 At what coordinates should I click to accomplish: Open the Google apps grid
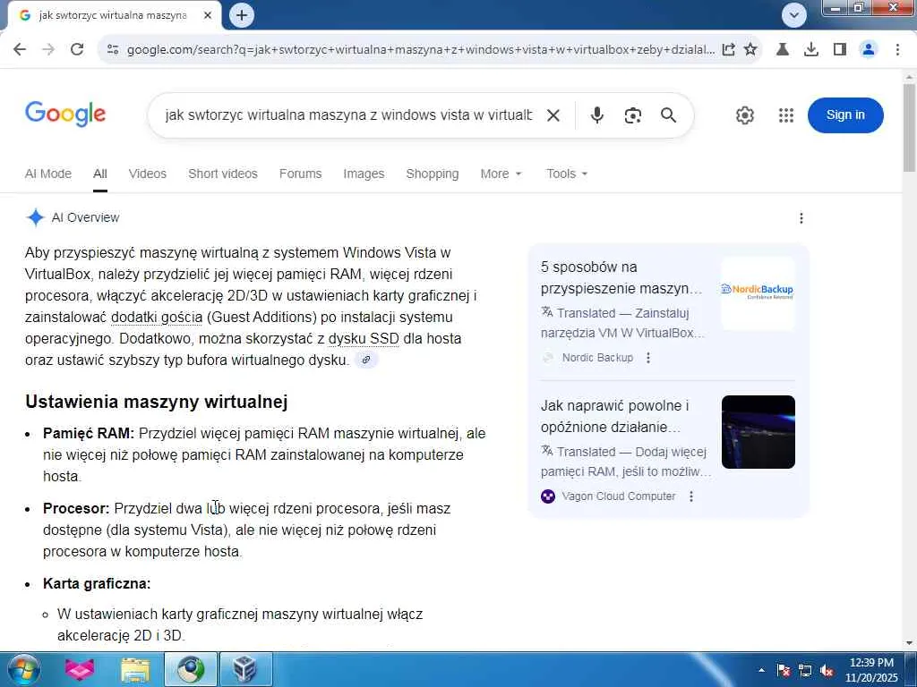point(786,115)
